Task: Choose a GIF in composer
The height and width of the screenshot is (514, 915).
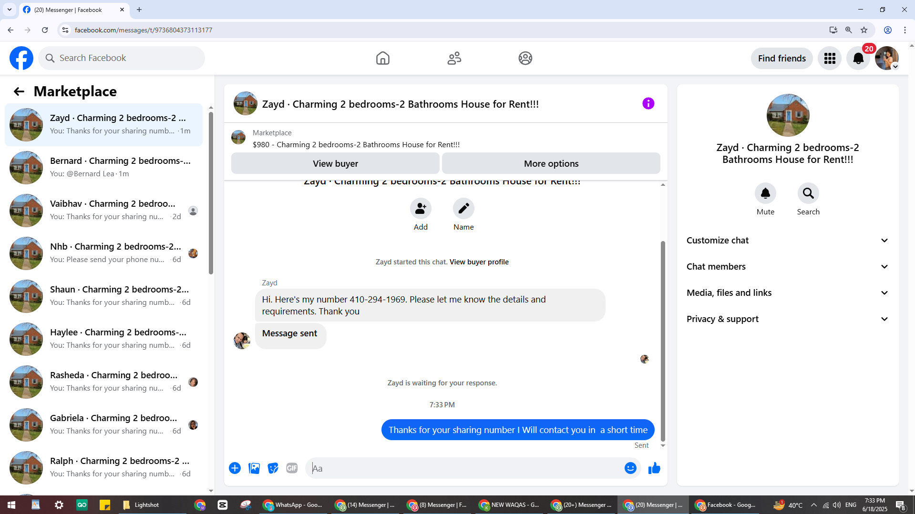Action: (x=292, y=468)
